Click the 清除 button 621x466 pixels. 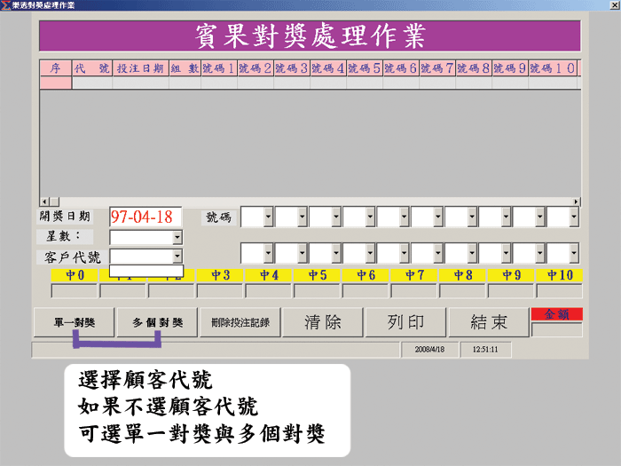pyautogui.click(x=321, y=322)
